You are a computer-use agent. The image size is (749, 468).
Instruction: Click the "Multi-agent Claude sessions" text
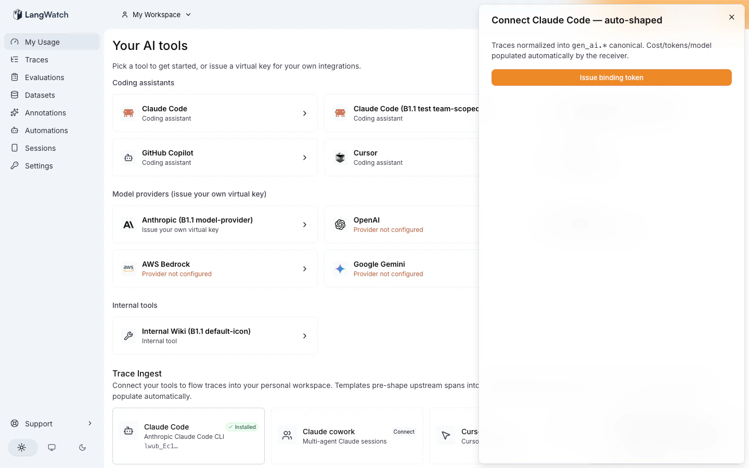tap(345, 441)
